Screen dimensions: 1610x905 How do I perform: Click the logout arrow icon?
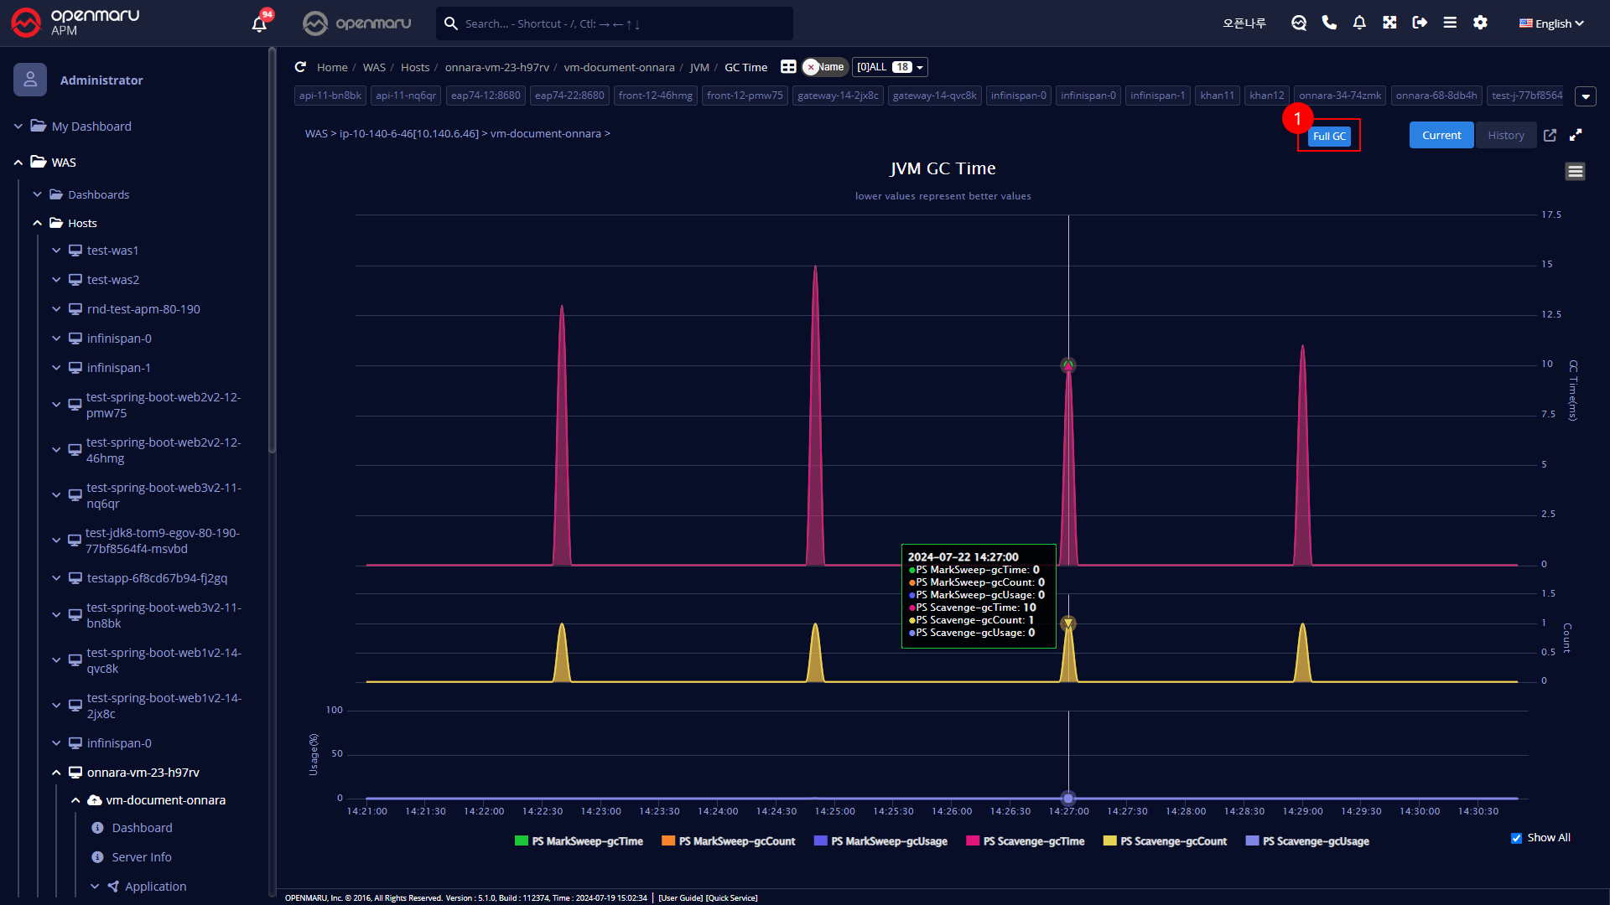1420,23
